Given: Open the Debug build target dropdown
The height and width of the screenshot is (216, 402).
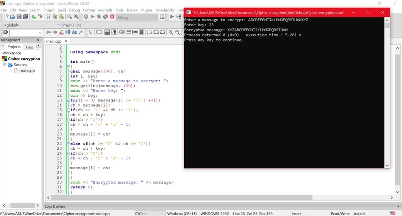Looking at the screenshot, I should point(137,17).
